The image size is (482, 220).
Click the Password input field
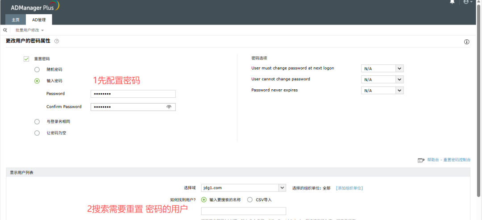pyautogui.click(x=133, y=94)
